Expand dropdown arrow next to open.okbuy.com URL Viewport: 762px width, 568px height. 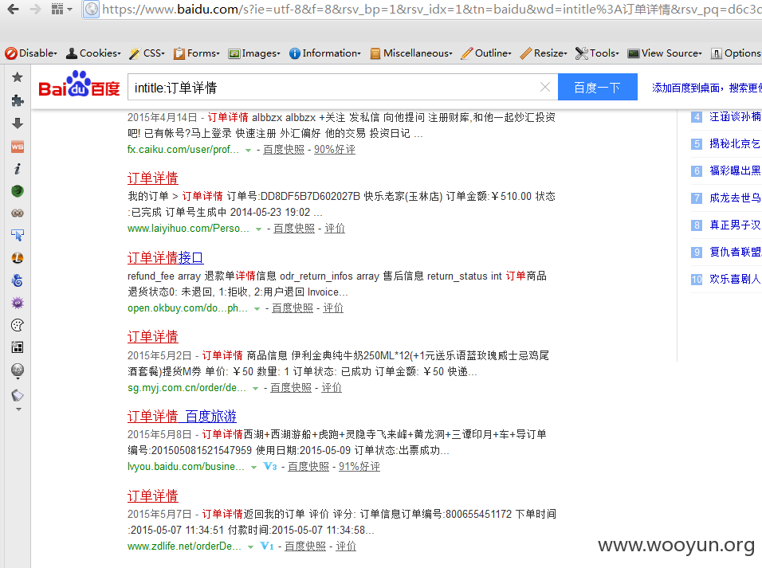click(x=257, y=308)
